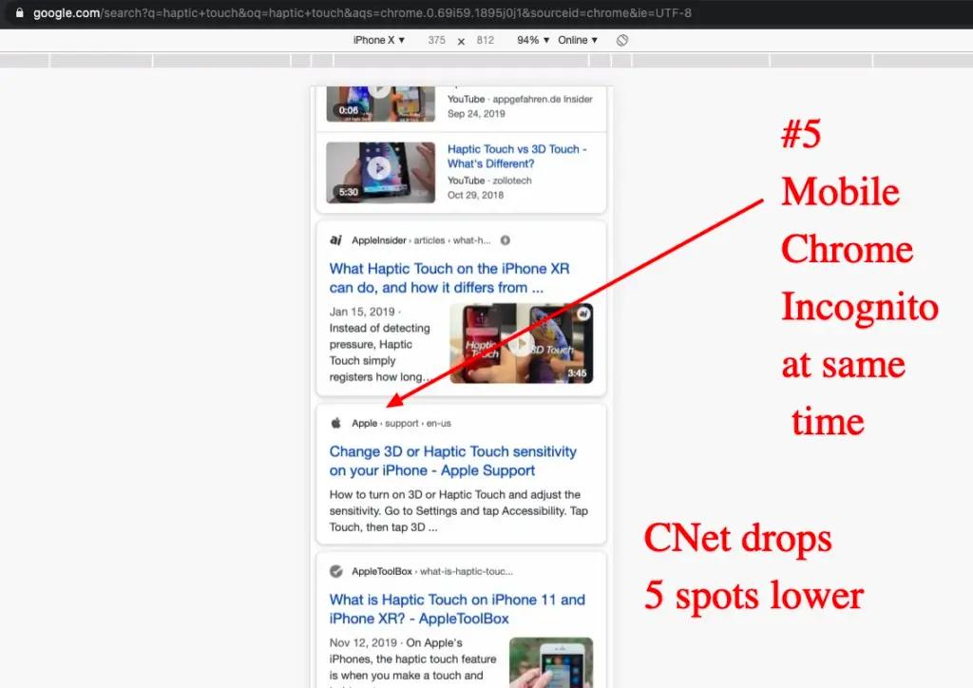Screen dimensions: 973x688
Task: Click the AppleToolBox article thumbnail image
Action: 551,662
